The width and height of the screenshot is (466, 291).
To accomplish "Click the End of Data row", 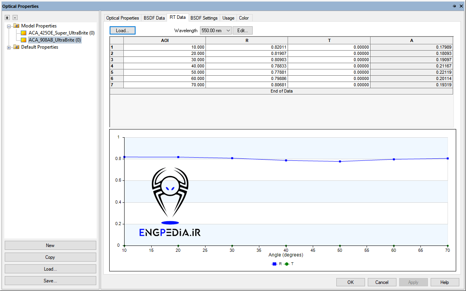I will point(281,91).
